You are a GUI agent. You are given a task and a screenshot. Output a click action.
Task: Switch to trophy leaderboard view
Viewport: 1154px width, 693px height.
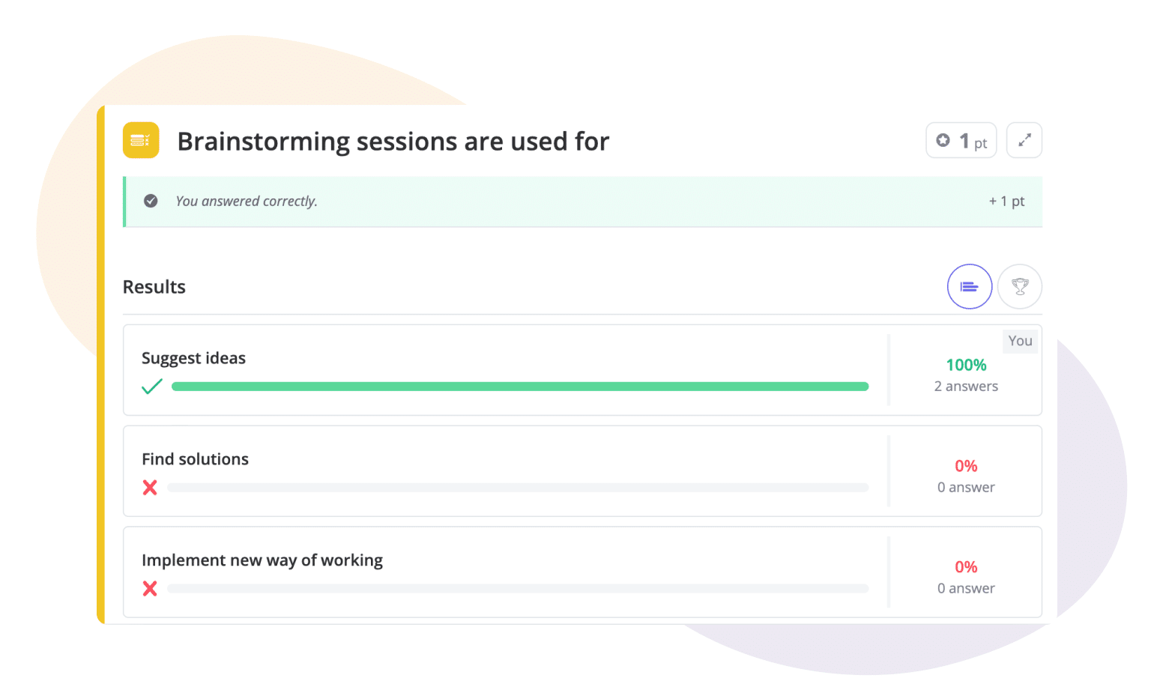1019,286
